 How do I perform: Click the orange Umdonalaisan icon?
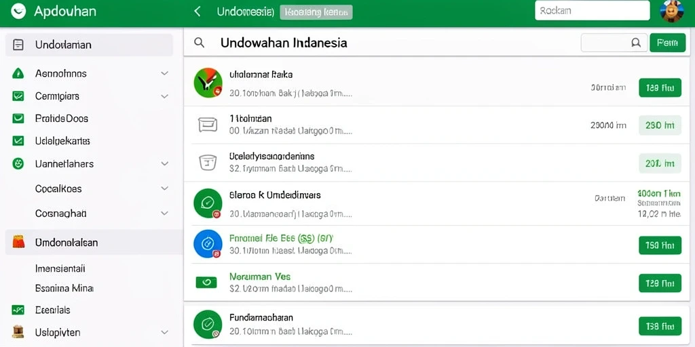[x=18, y=242]
